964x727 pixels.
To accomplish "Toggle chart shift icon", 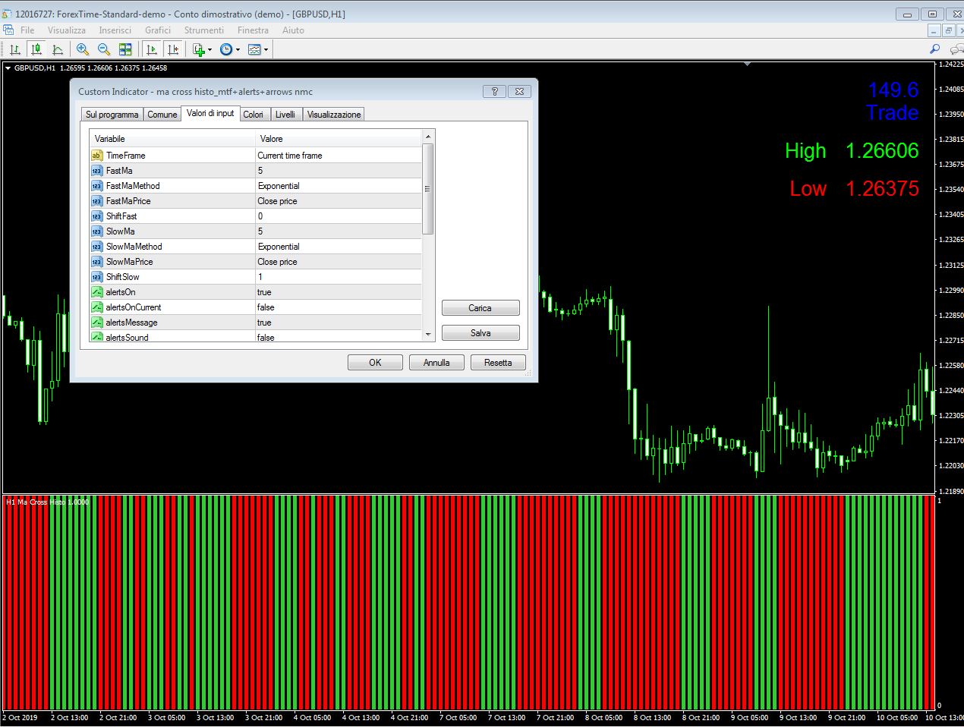I will coord(173,49).
